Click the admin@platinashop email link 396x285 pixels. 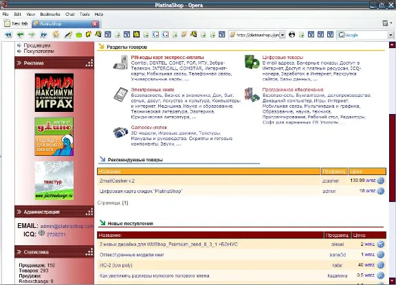pyautogui.click(x=67, y=226)
